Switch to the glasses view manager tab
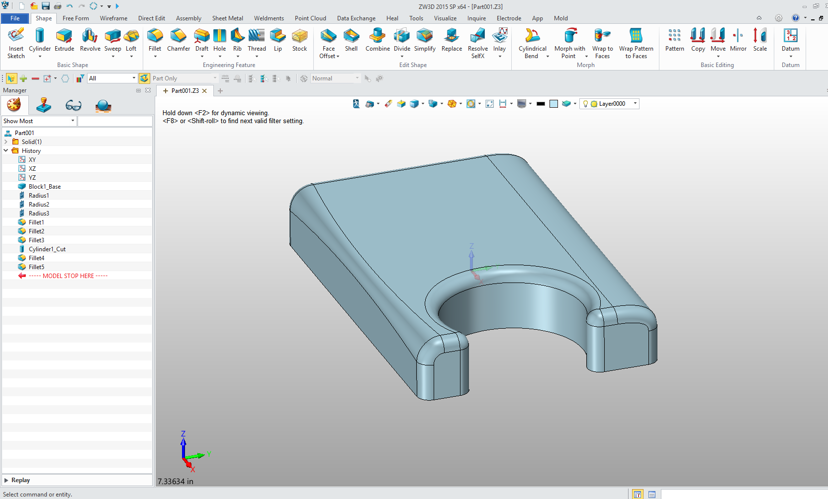Screen dimensions: 828x499 74,105
